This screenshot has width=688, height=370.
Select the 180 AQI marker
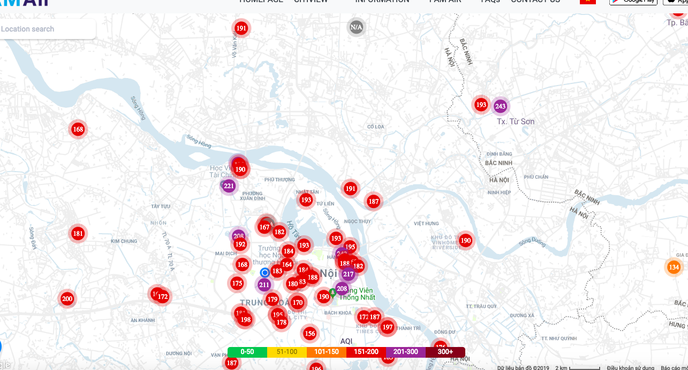(x=292, y=284)
